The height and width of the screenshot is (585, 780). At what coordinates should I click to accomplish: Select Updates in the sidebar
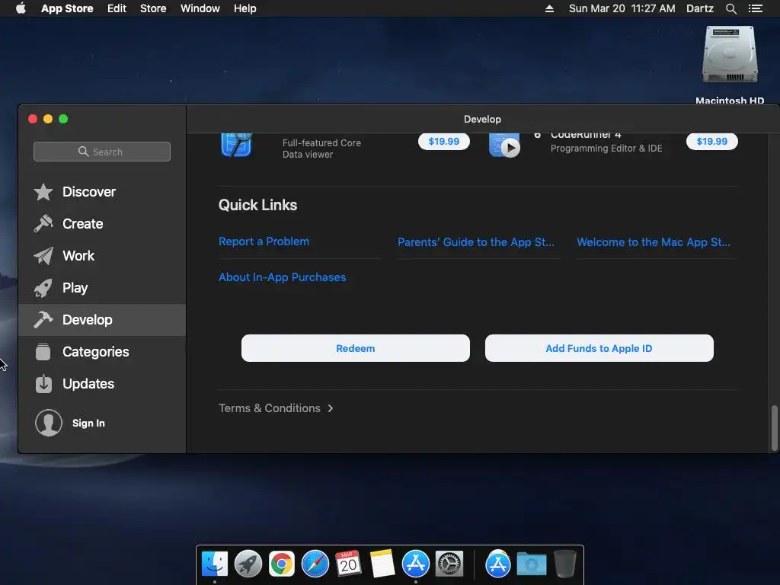click(102, 384)
